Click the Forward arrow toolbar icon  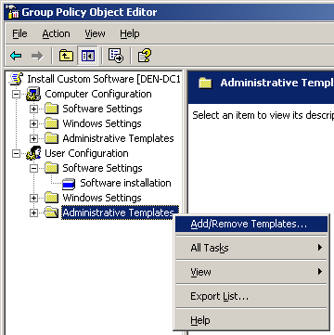click(37, 56)
